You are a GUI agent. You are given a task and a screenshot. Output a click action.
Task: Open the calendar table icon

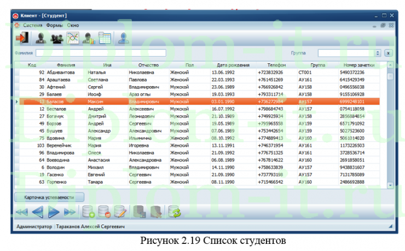(x=105, y=38)
